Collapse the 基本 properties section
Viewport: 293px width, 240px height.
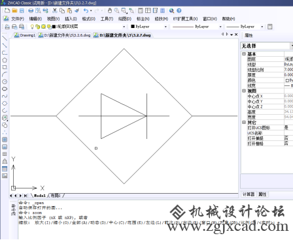click(244, 53)
